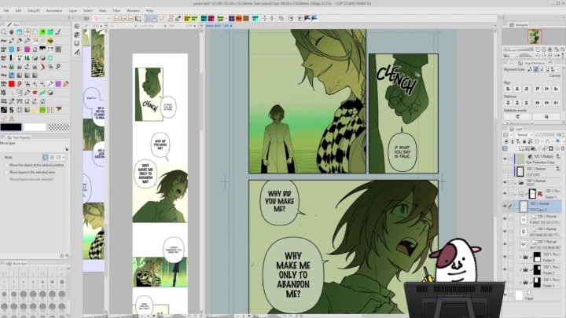Toggle visibility of the Paper layer
The image size is (566, 318).
(505, 295)
